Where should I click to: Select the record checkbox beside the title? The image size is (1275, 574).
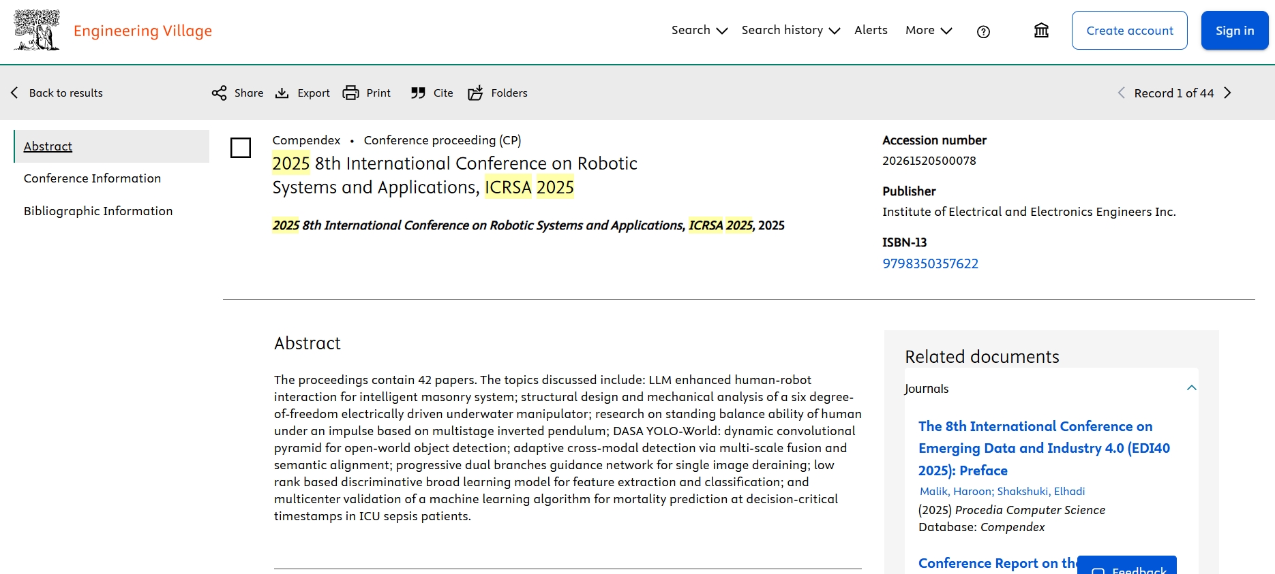241,148
